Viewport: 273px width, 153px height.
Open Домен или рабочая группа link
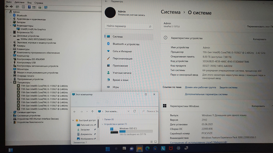[200, 87]
